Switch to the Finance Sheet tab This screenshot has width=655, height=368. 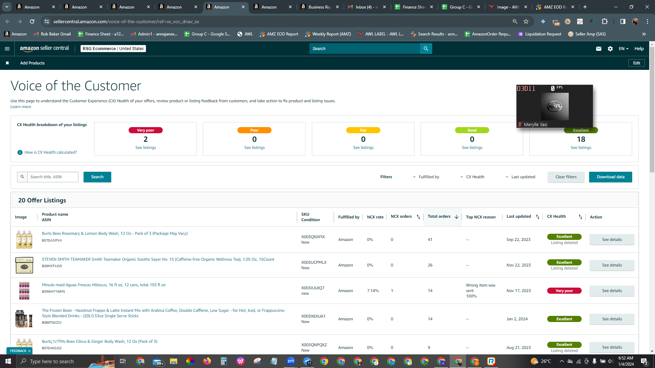(414, 7)
